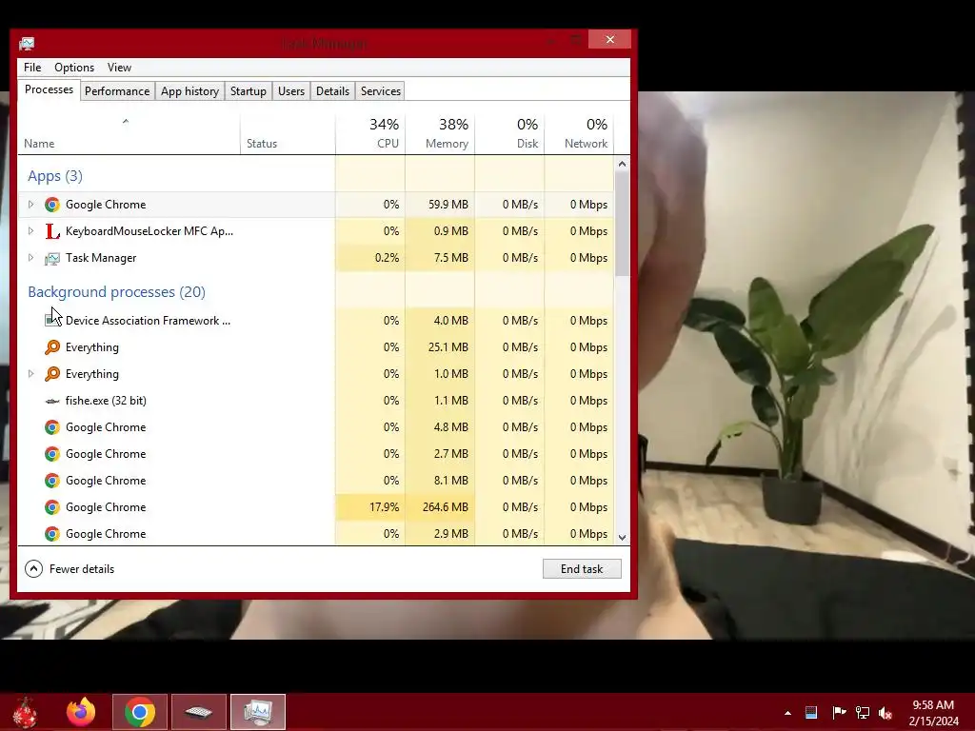The width and height of the screenshot is (975, 731).
Task: Click the End task button
Action: pos(582,569)
